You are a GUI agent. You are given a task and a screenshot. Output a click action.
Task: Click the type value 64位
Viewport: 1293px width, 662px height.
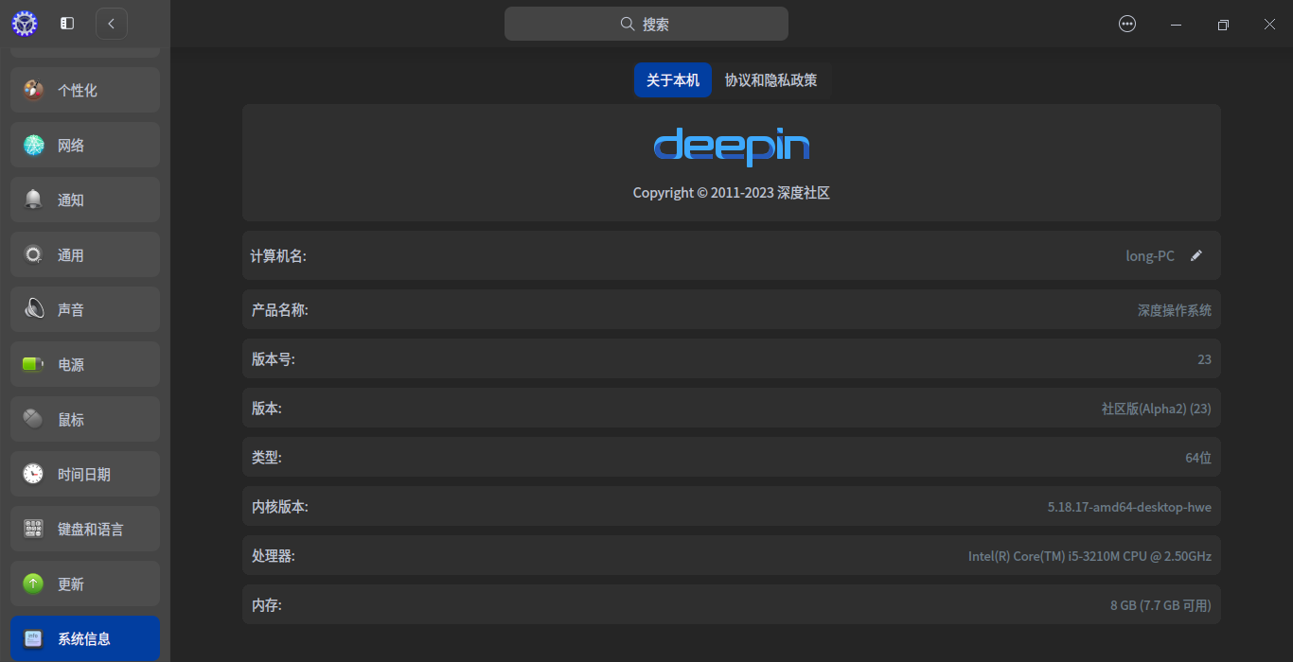tap(1198, 458)
